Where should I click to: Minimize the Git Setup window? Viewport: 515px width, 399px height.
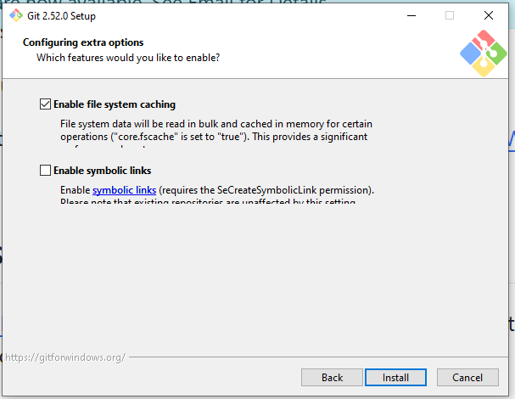(x=411, y=15)
